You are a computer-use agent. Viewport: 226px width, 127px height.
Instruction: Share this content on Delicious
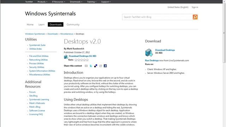click(x=96, y=66)
